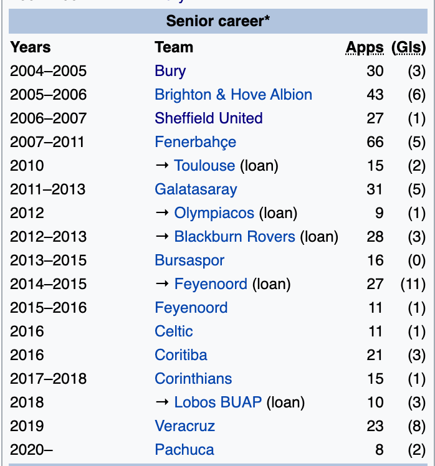Open the Feyenoord link for 2015–2016

tap(191, 308)
